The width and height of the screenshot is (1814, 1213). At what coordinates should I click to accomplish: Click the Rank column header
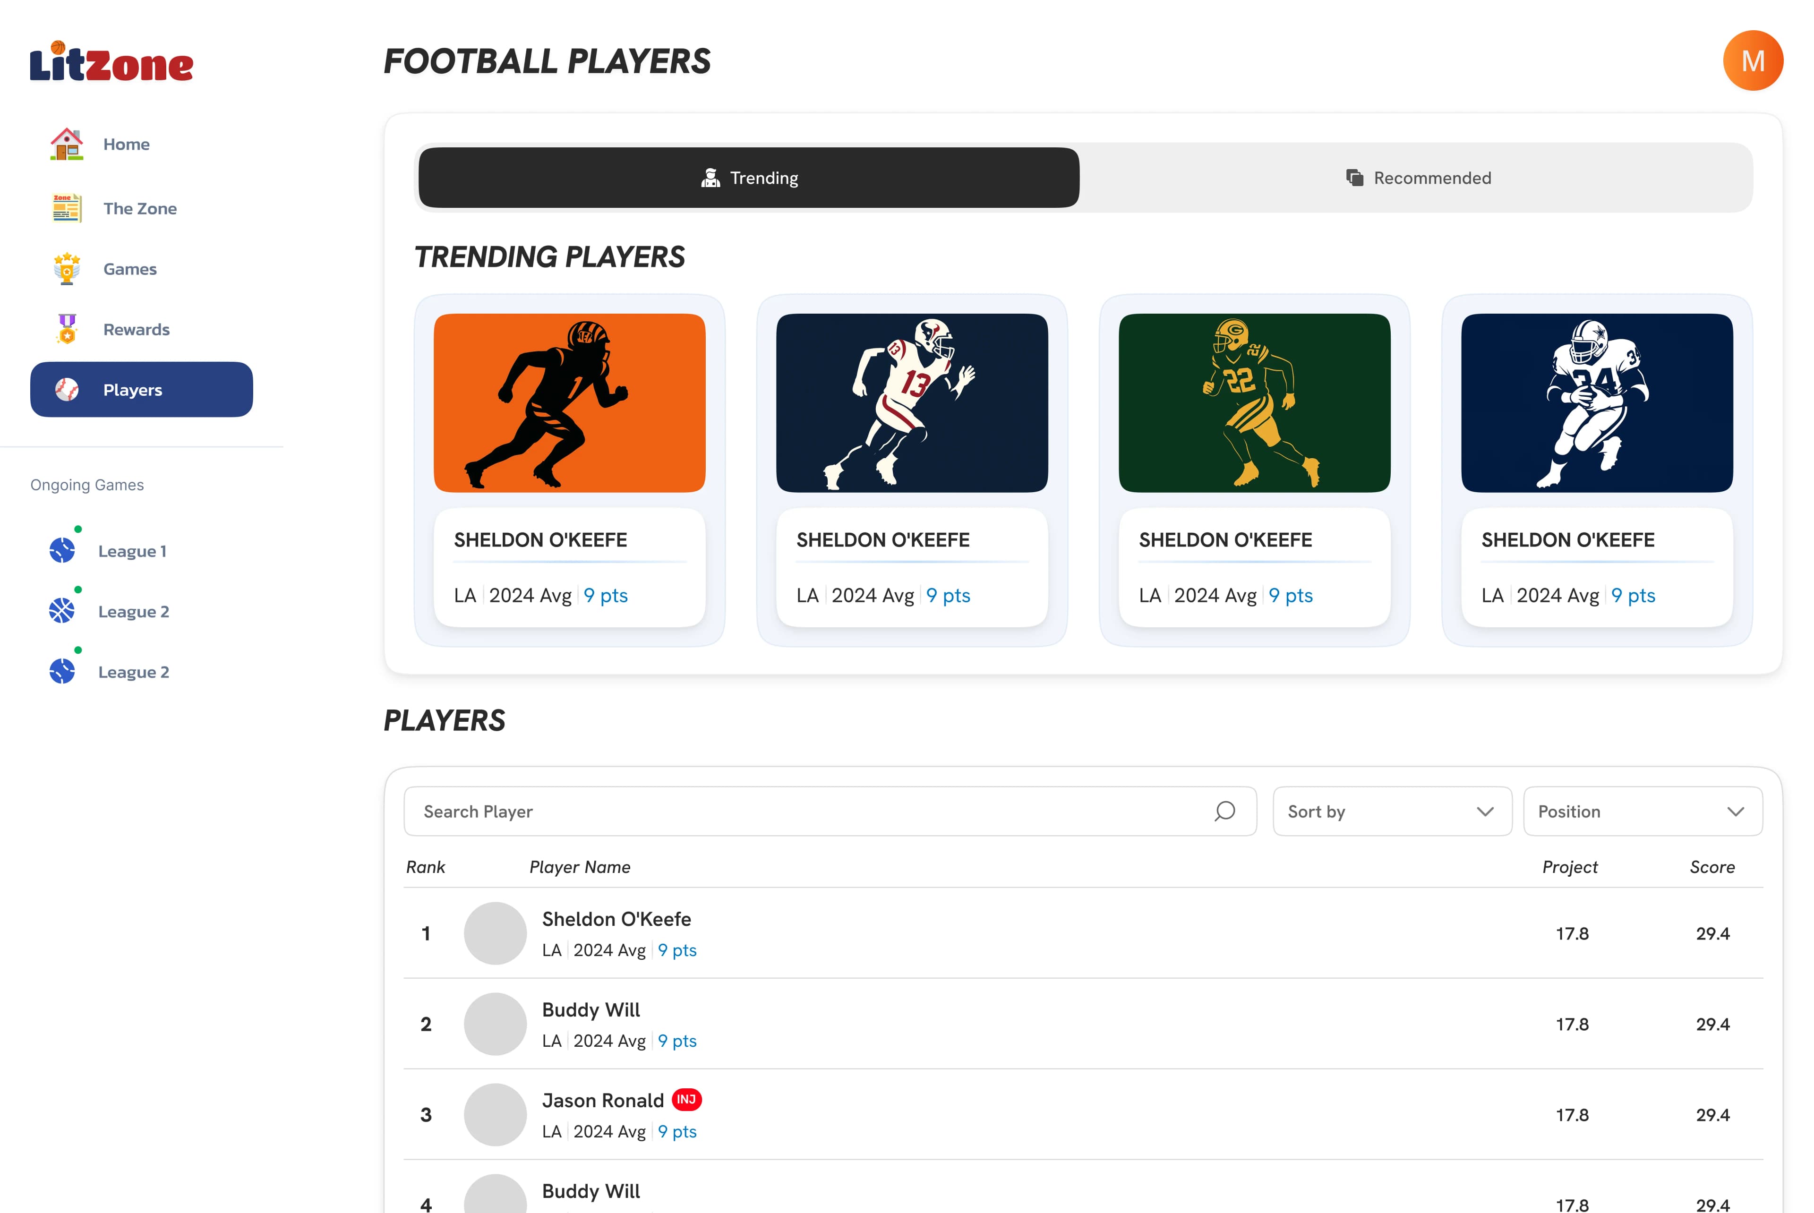coord(426,866)
